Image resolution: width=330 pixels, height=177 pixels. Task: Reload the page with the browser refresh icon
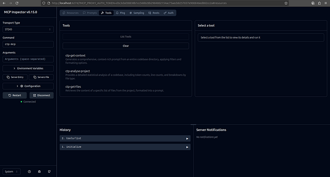click(x=17, y=3)
